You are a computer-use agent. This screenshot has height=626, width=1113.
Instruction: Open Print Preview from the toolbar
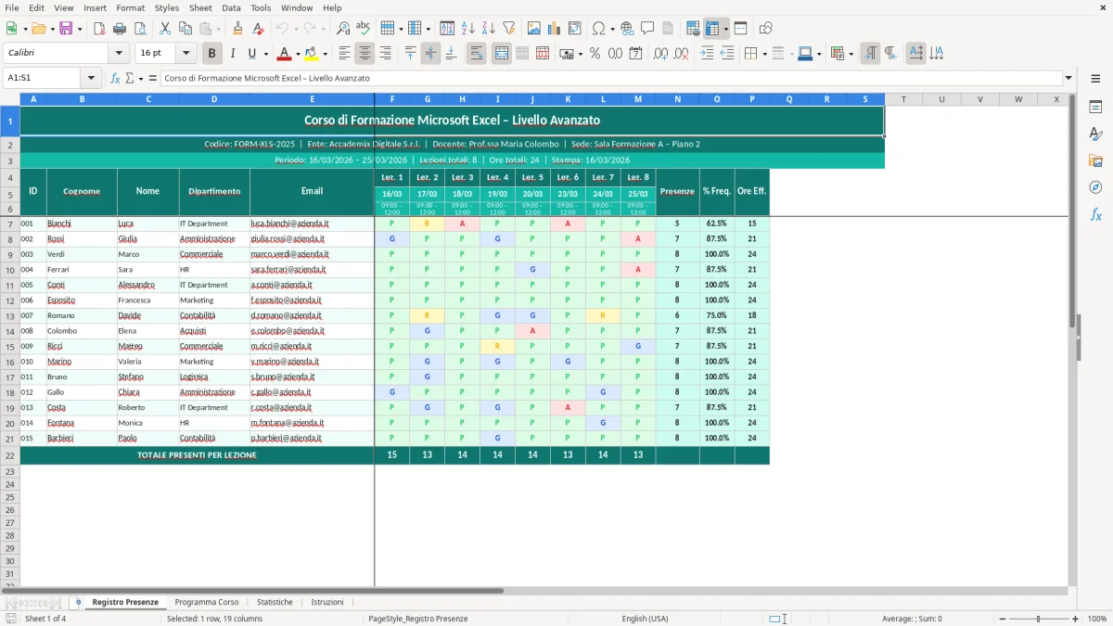click(140, 29)
